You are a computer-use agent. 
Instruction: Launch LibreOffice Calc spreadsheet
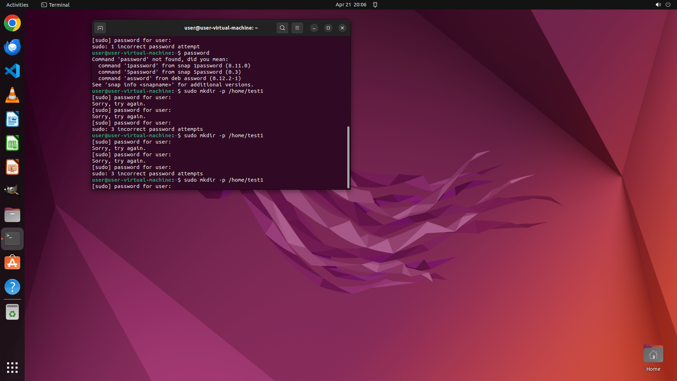pyautogui.click(x=12, y=143)
